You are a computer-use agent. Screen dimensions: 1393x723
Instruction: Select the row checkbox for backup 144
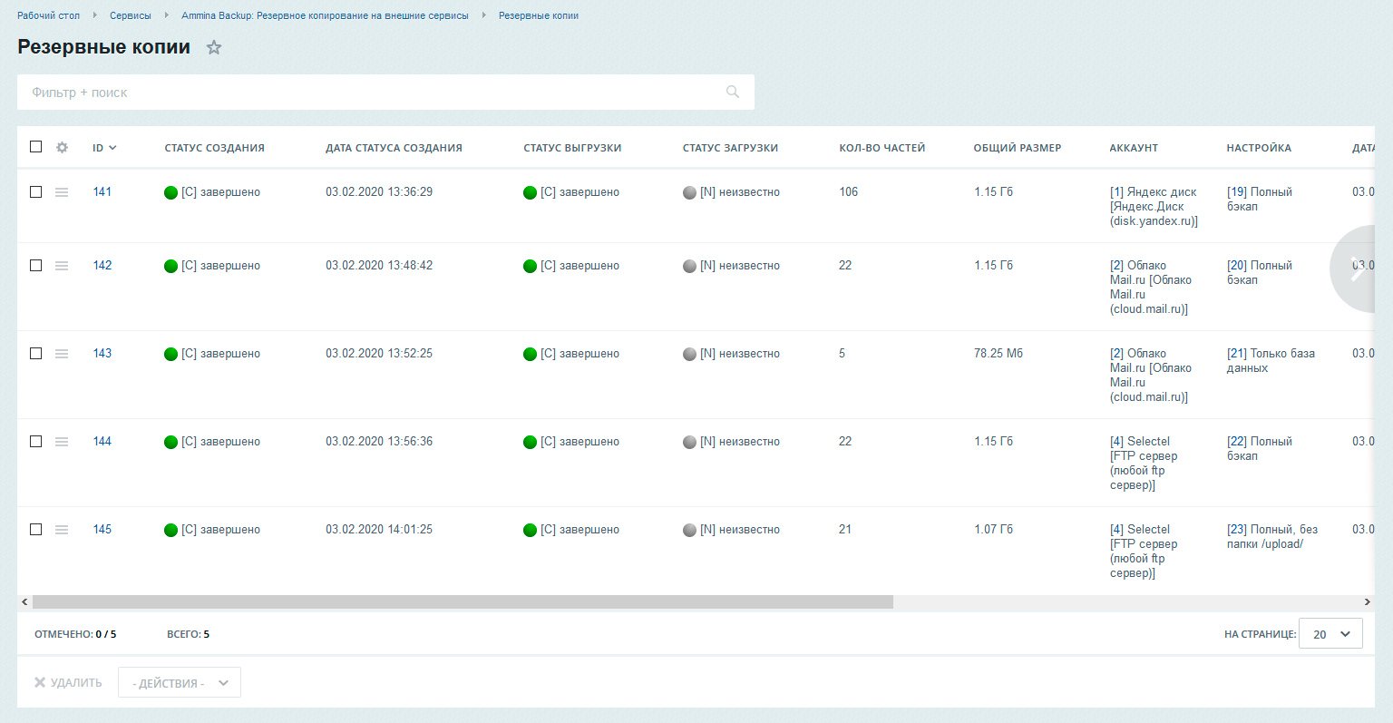[x=35, y=441]
